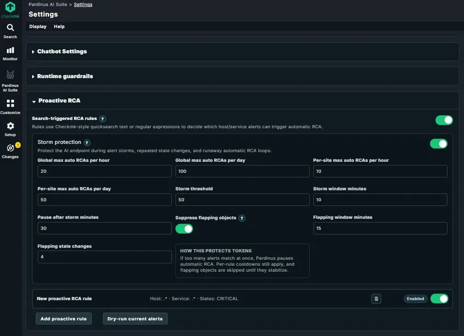Toggle Suppress flapping objects switch

[184, 229]
